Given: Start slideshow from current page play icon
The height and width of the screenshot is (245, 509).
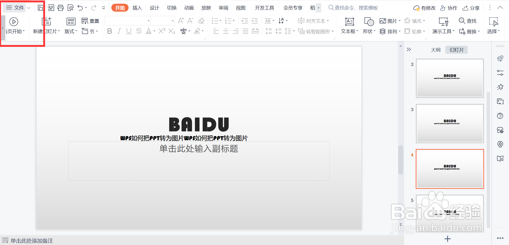Looking at the screenshot, I should [x=14, y=21].
